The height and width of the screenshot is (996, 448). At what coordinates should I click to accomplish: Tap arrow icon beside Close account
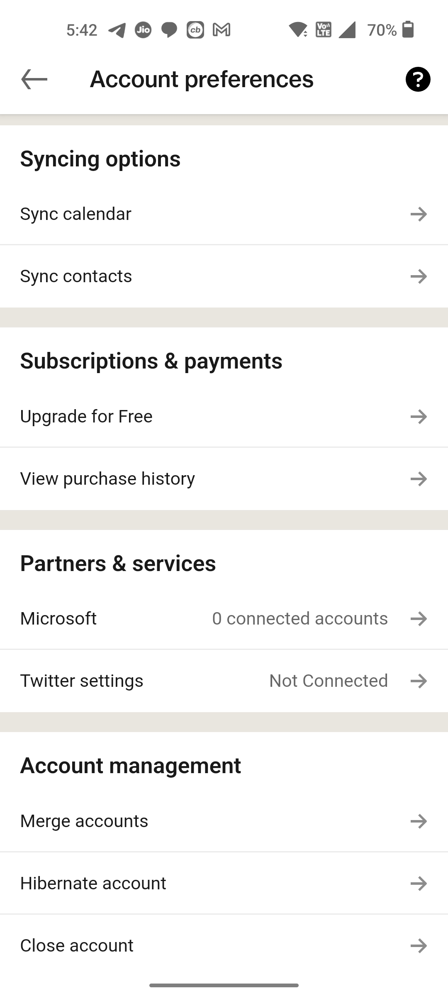tap(419, 946)
